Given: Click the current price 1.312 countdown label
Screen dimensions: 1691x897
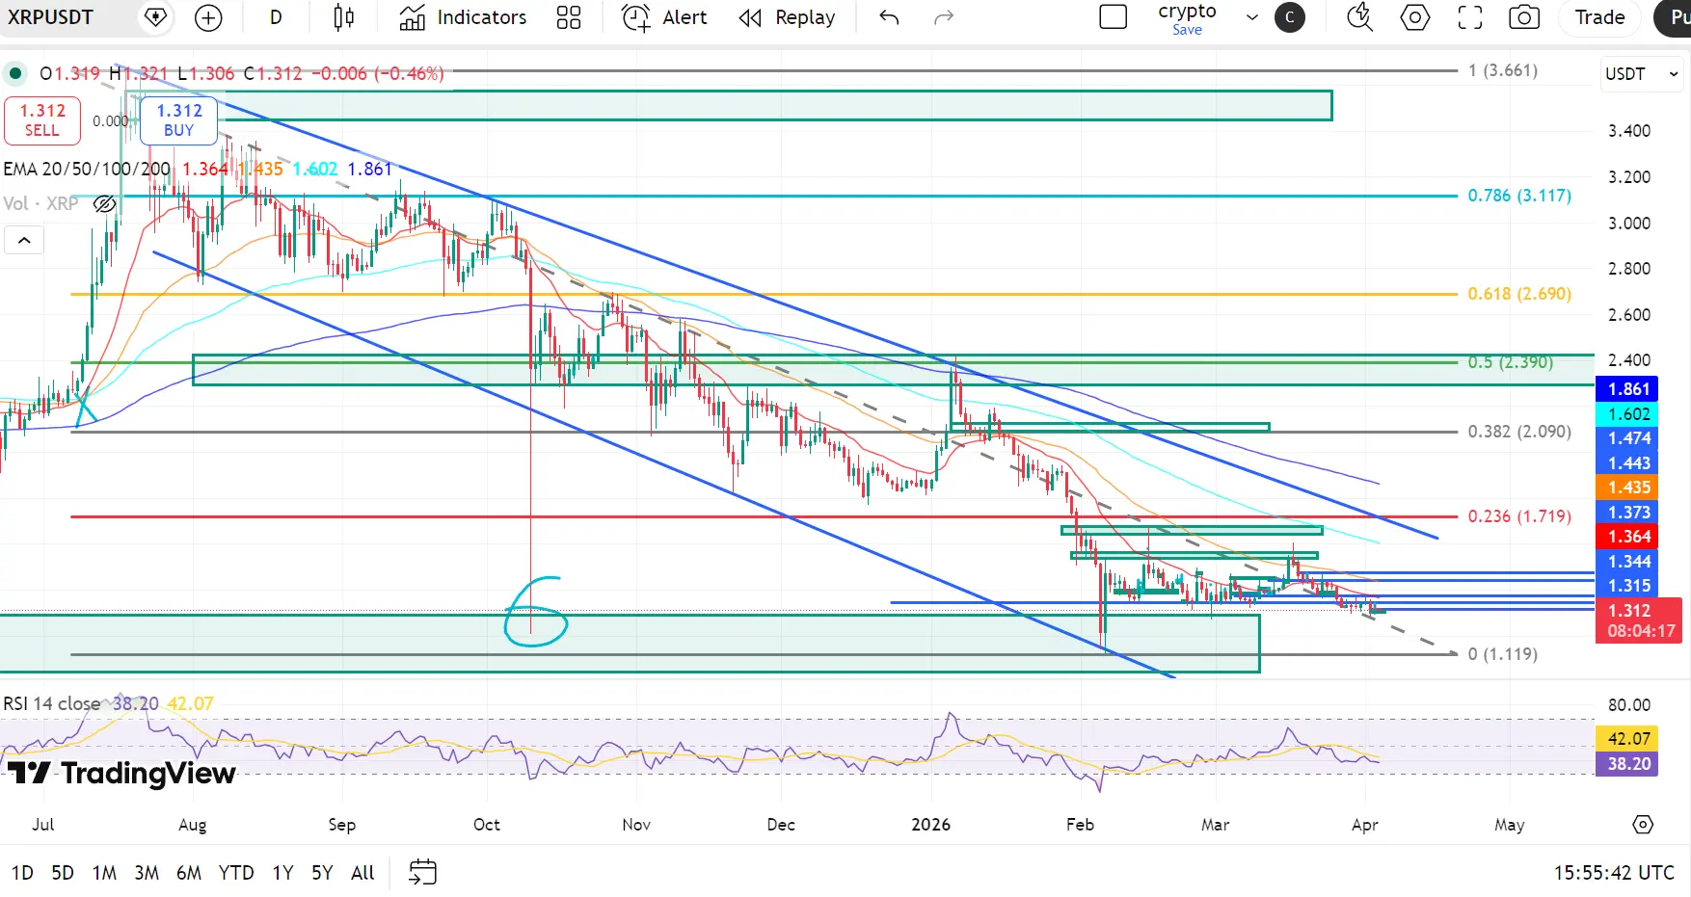Looking at the screenshot, I should (1639, 621).
